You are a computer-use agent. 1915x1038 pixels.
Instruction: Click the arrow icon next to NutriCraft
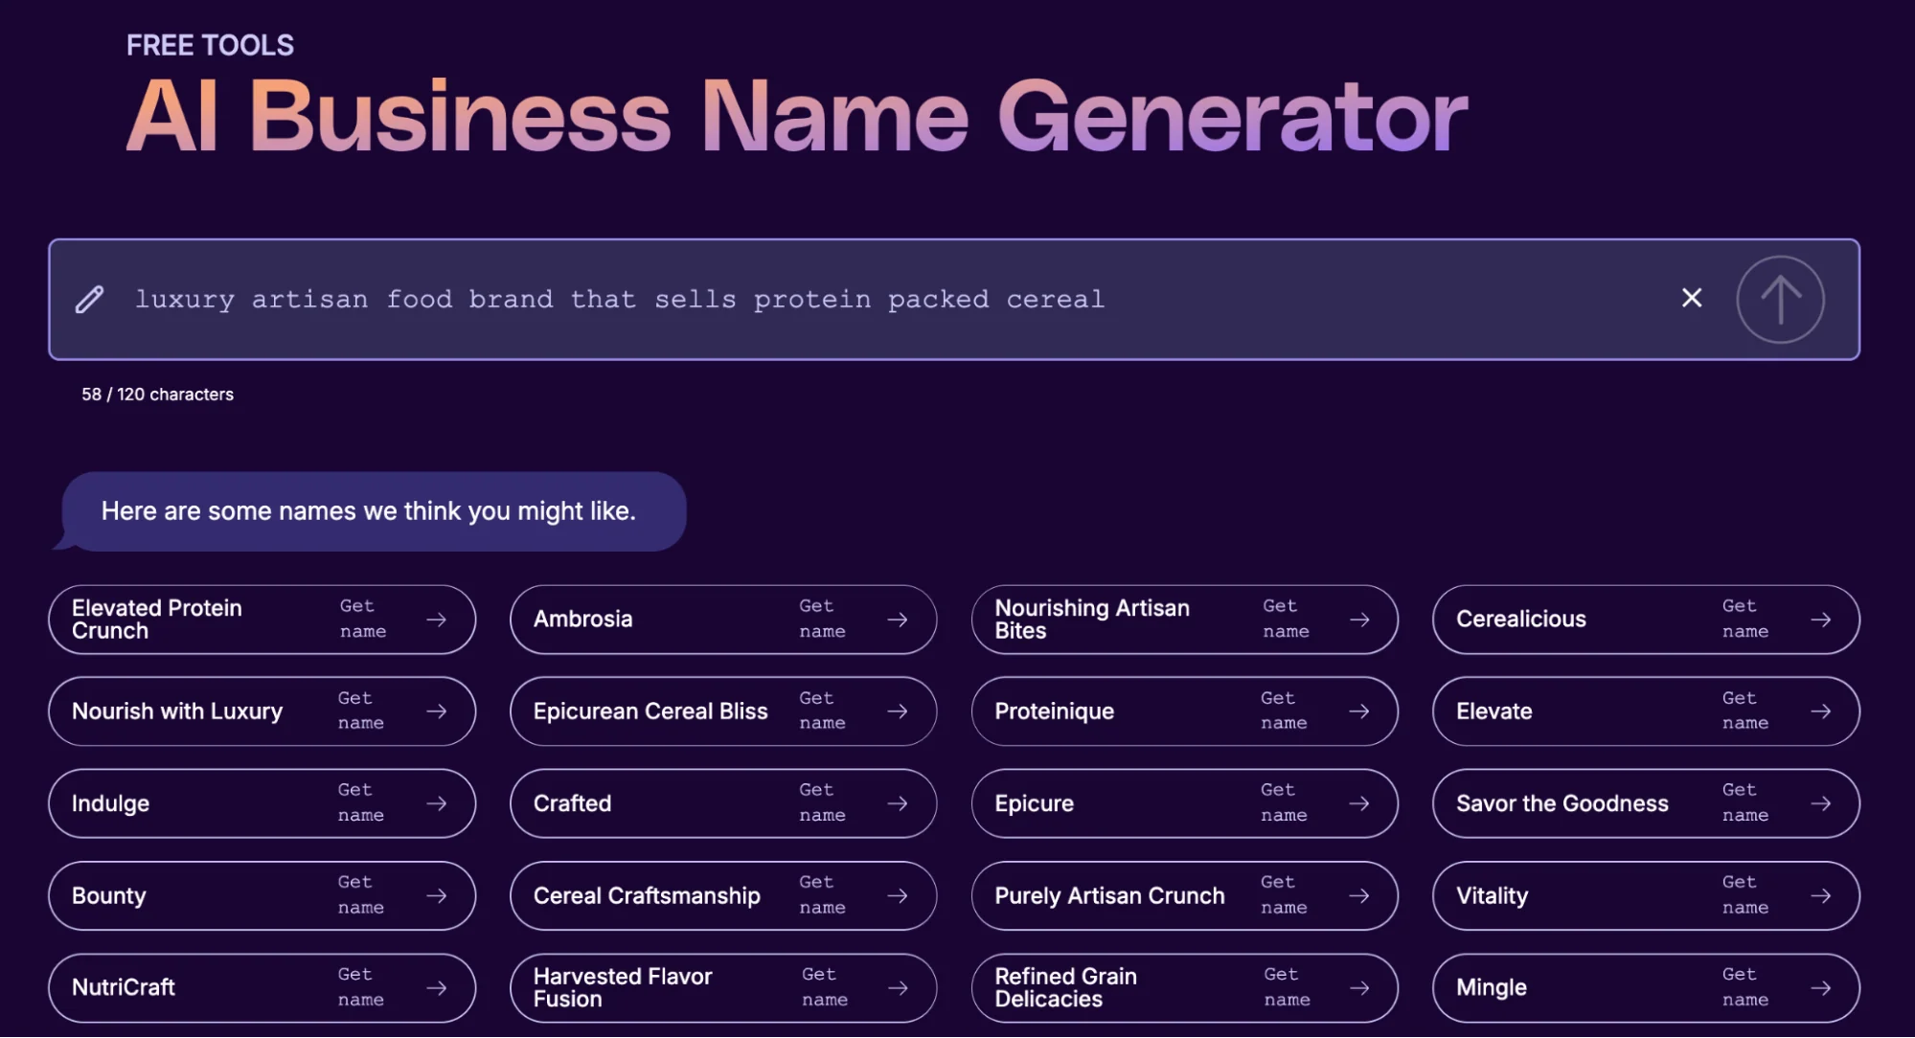click(x=437, y=987)
